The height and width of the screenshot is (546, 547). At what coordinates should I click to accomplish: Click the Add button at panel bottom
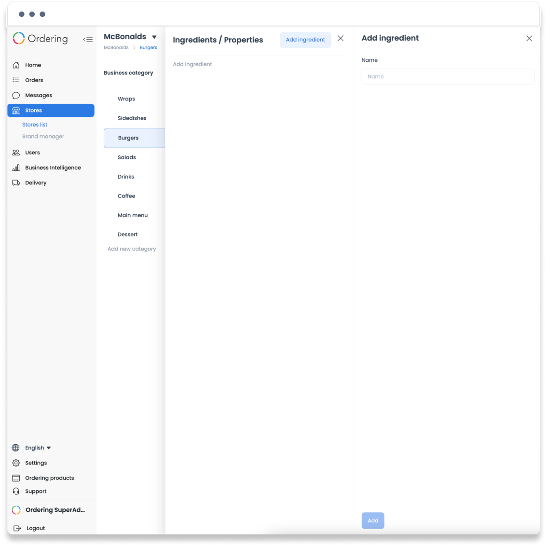372,520
